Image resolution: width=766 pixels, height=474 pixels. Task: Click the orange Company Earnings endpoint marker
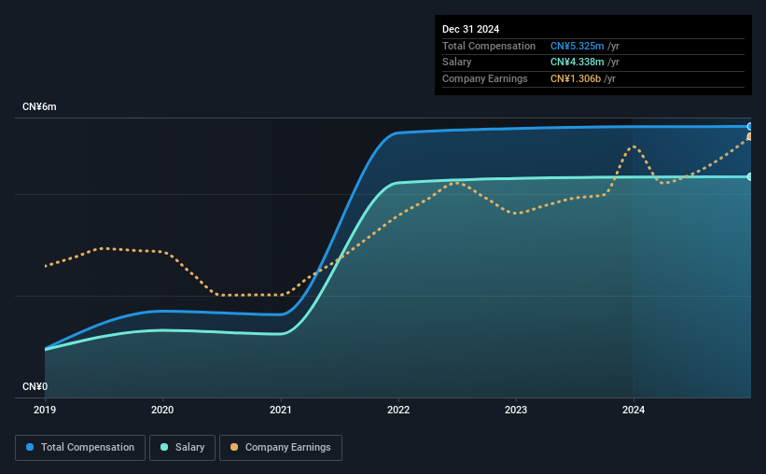point(749,137)
